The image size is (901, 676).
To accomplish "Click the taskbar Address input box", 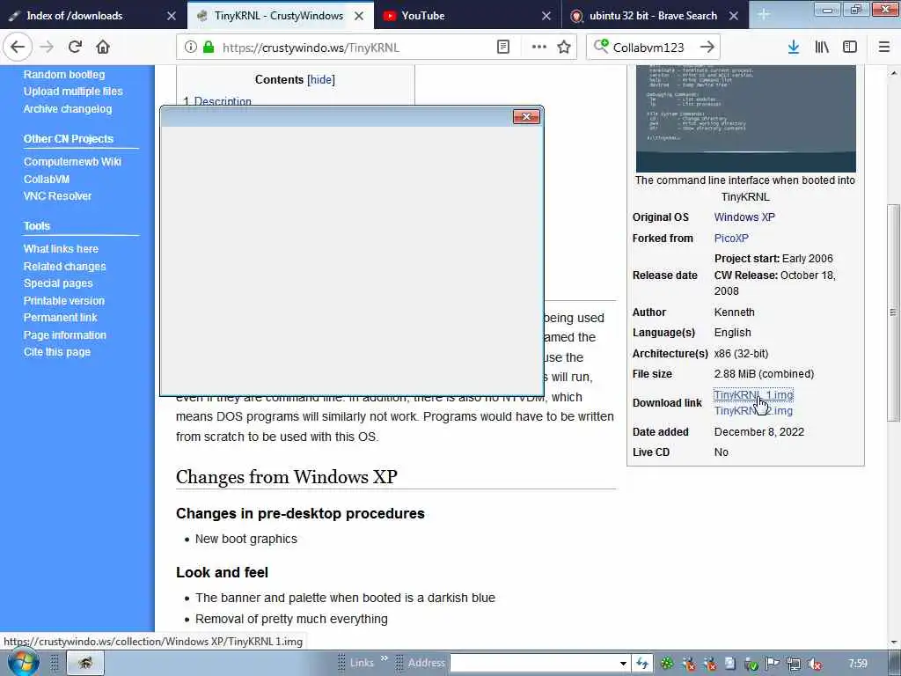I will pyautogui.click(x=533, y=664).
